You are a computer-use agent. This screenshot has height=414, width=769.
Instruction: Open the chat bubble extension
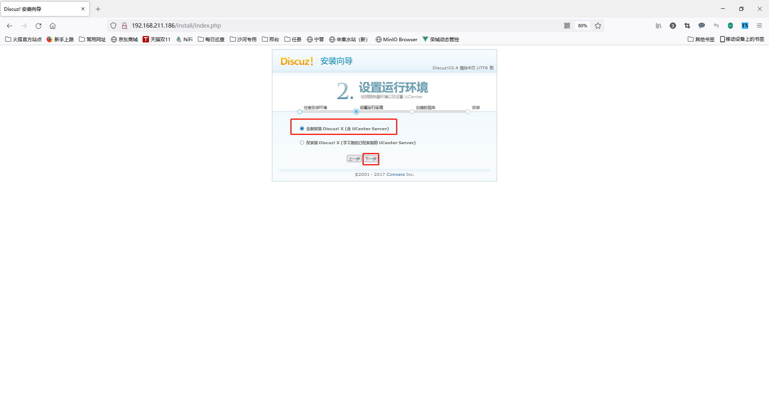(702, 26)
